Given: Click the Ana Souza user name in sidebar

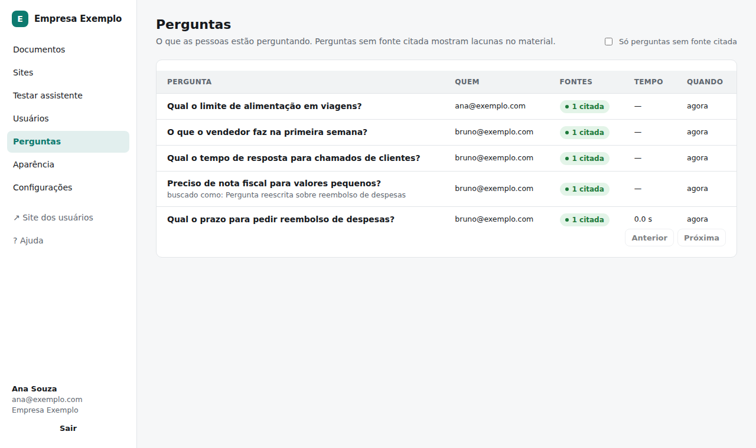Looking at the screenshot, I should tap(34, 389).
